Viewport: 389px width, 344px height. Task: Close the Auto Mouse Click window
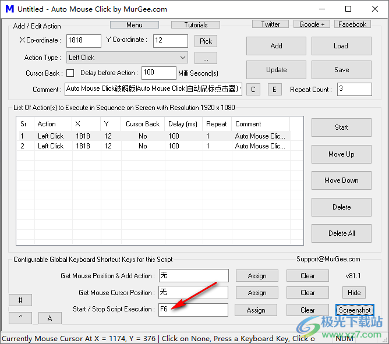[375, 9]
